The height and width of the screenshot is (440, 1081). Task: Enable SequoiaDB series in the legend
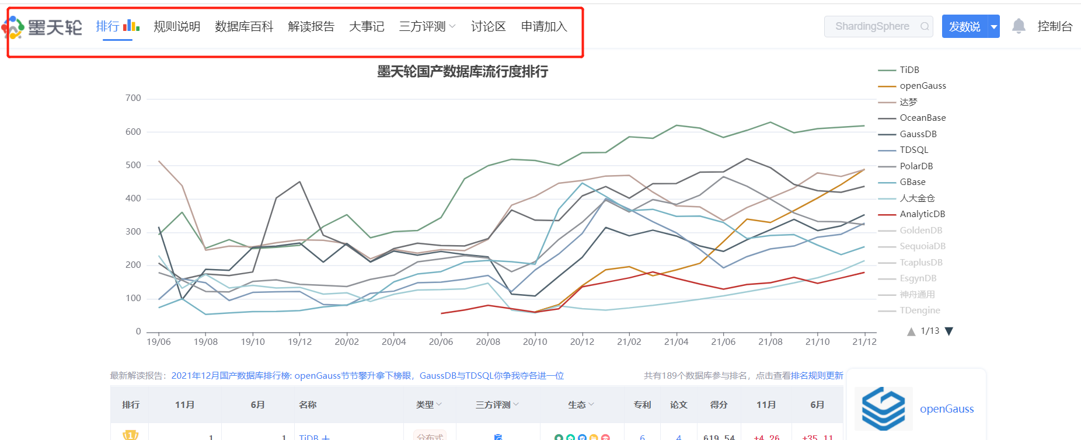[x=912, y=246]
